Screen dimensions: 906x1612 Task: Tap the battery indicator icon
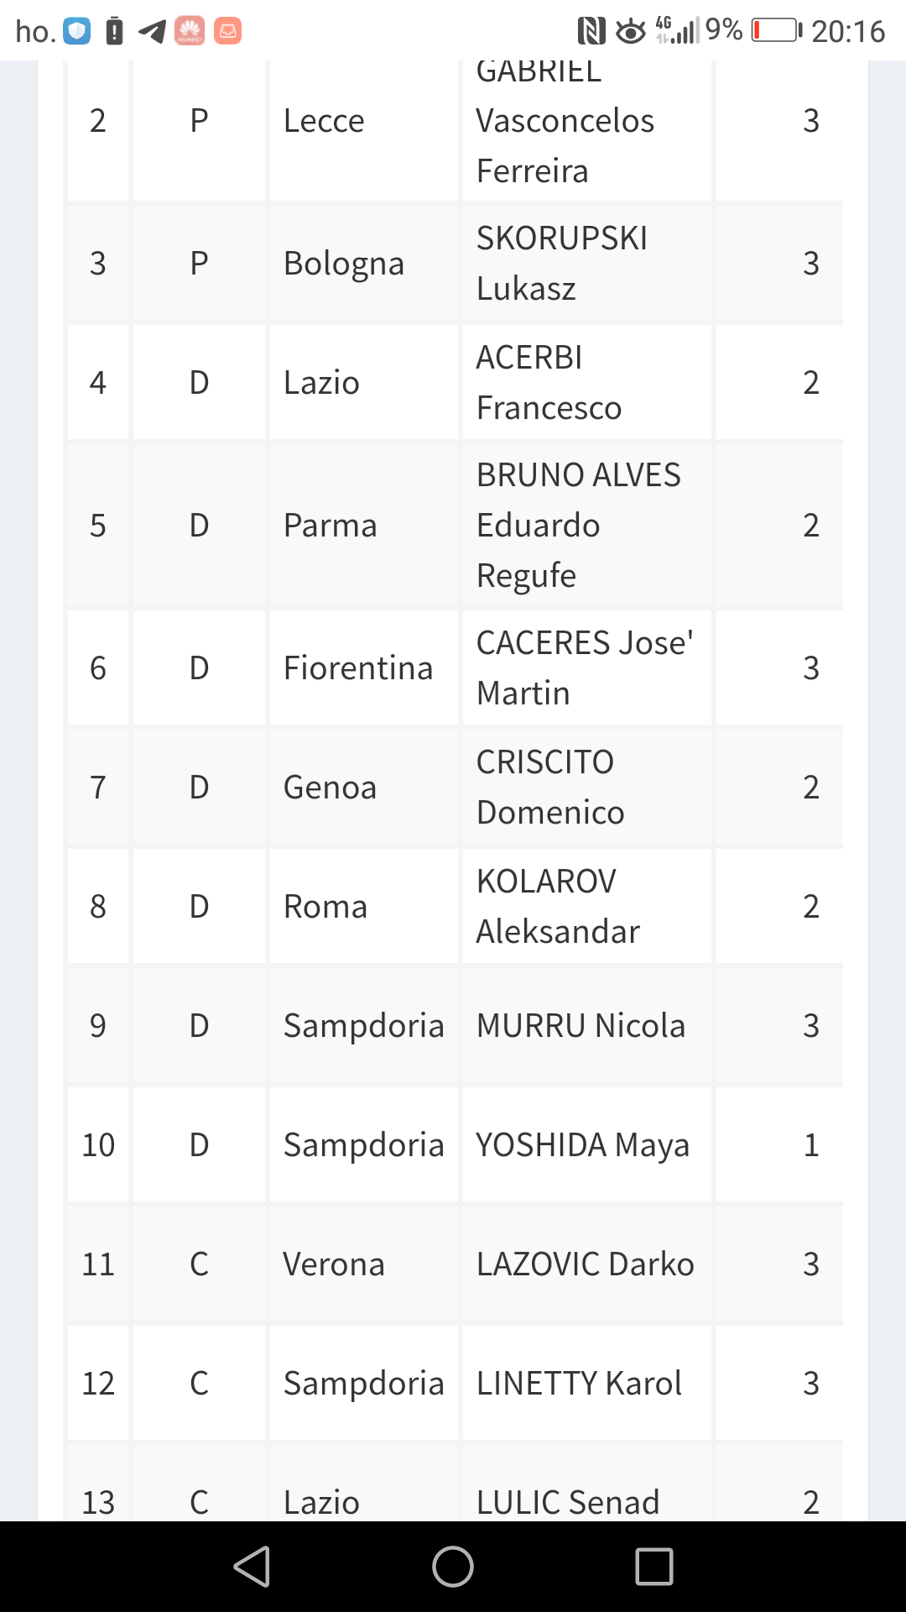click(x=776, y=31)
